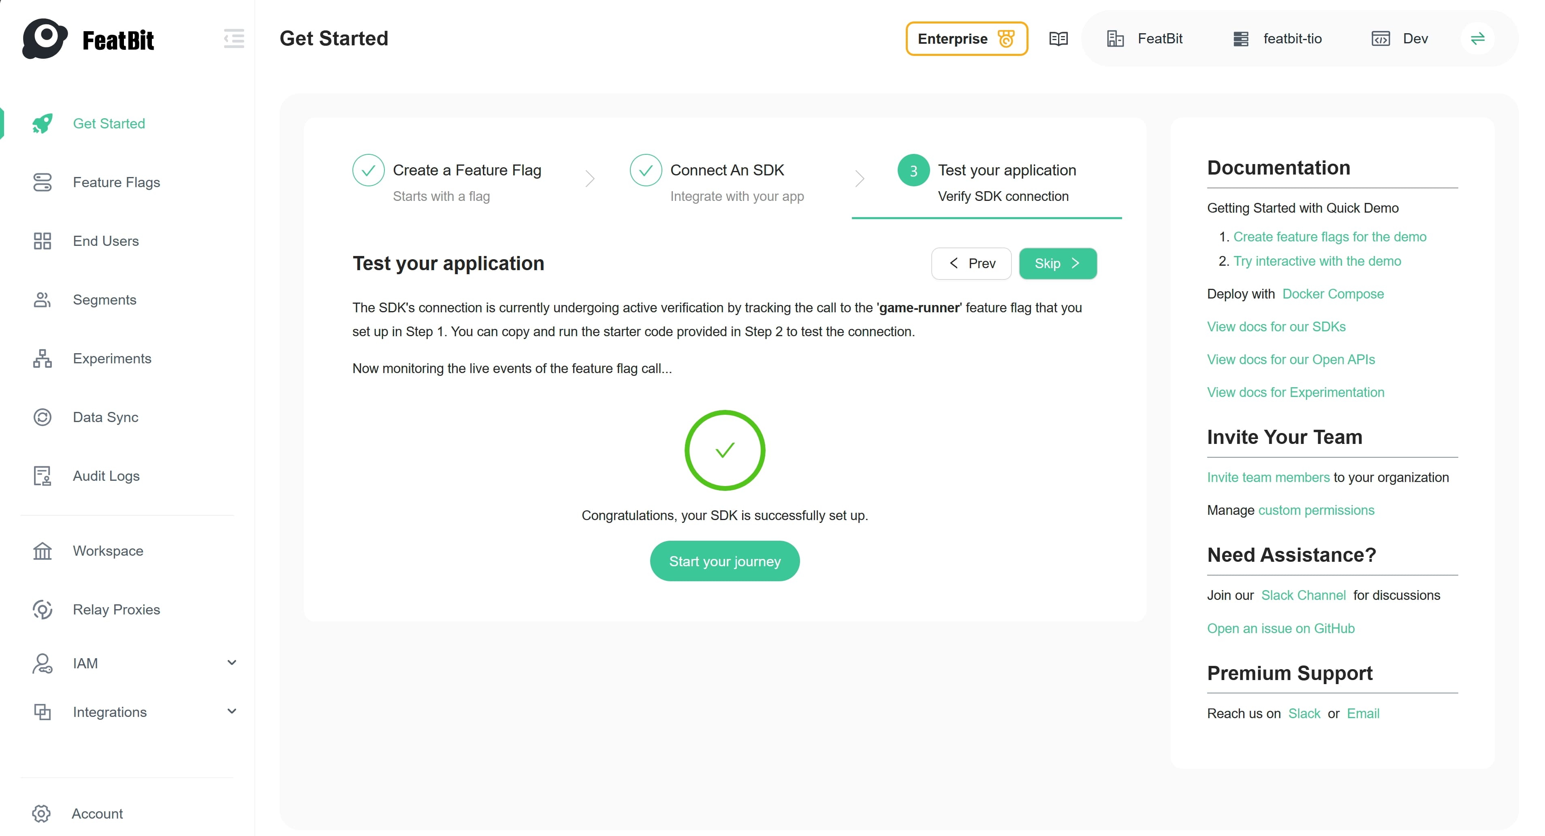Viewport: 1545px width, 836px height.
Task: Open Segments in the sidebar
Action: tap(105, 300)
